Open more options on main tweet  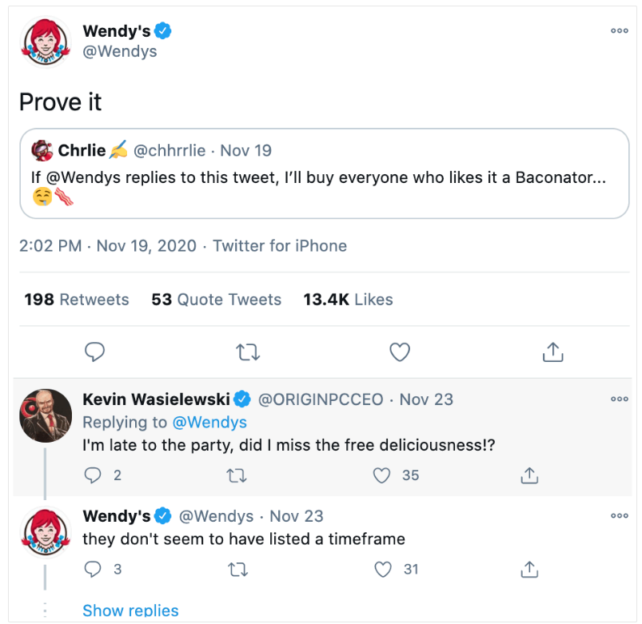(x=619, y=30)
